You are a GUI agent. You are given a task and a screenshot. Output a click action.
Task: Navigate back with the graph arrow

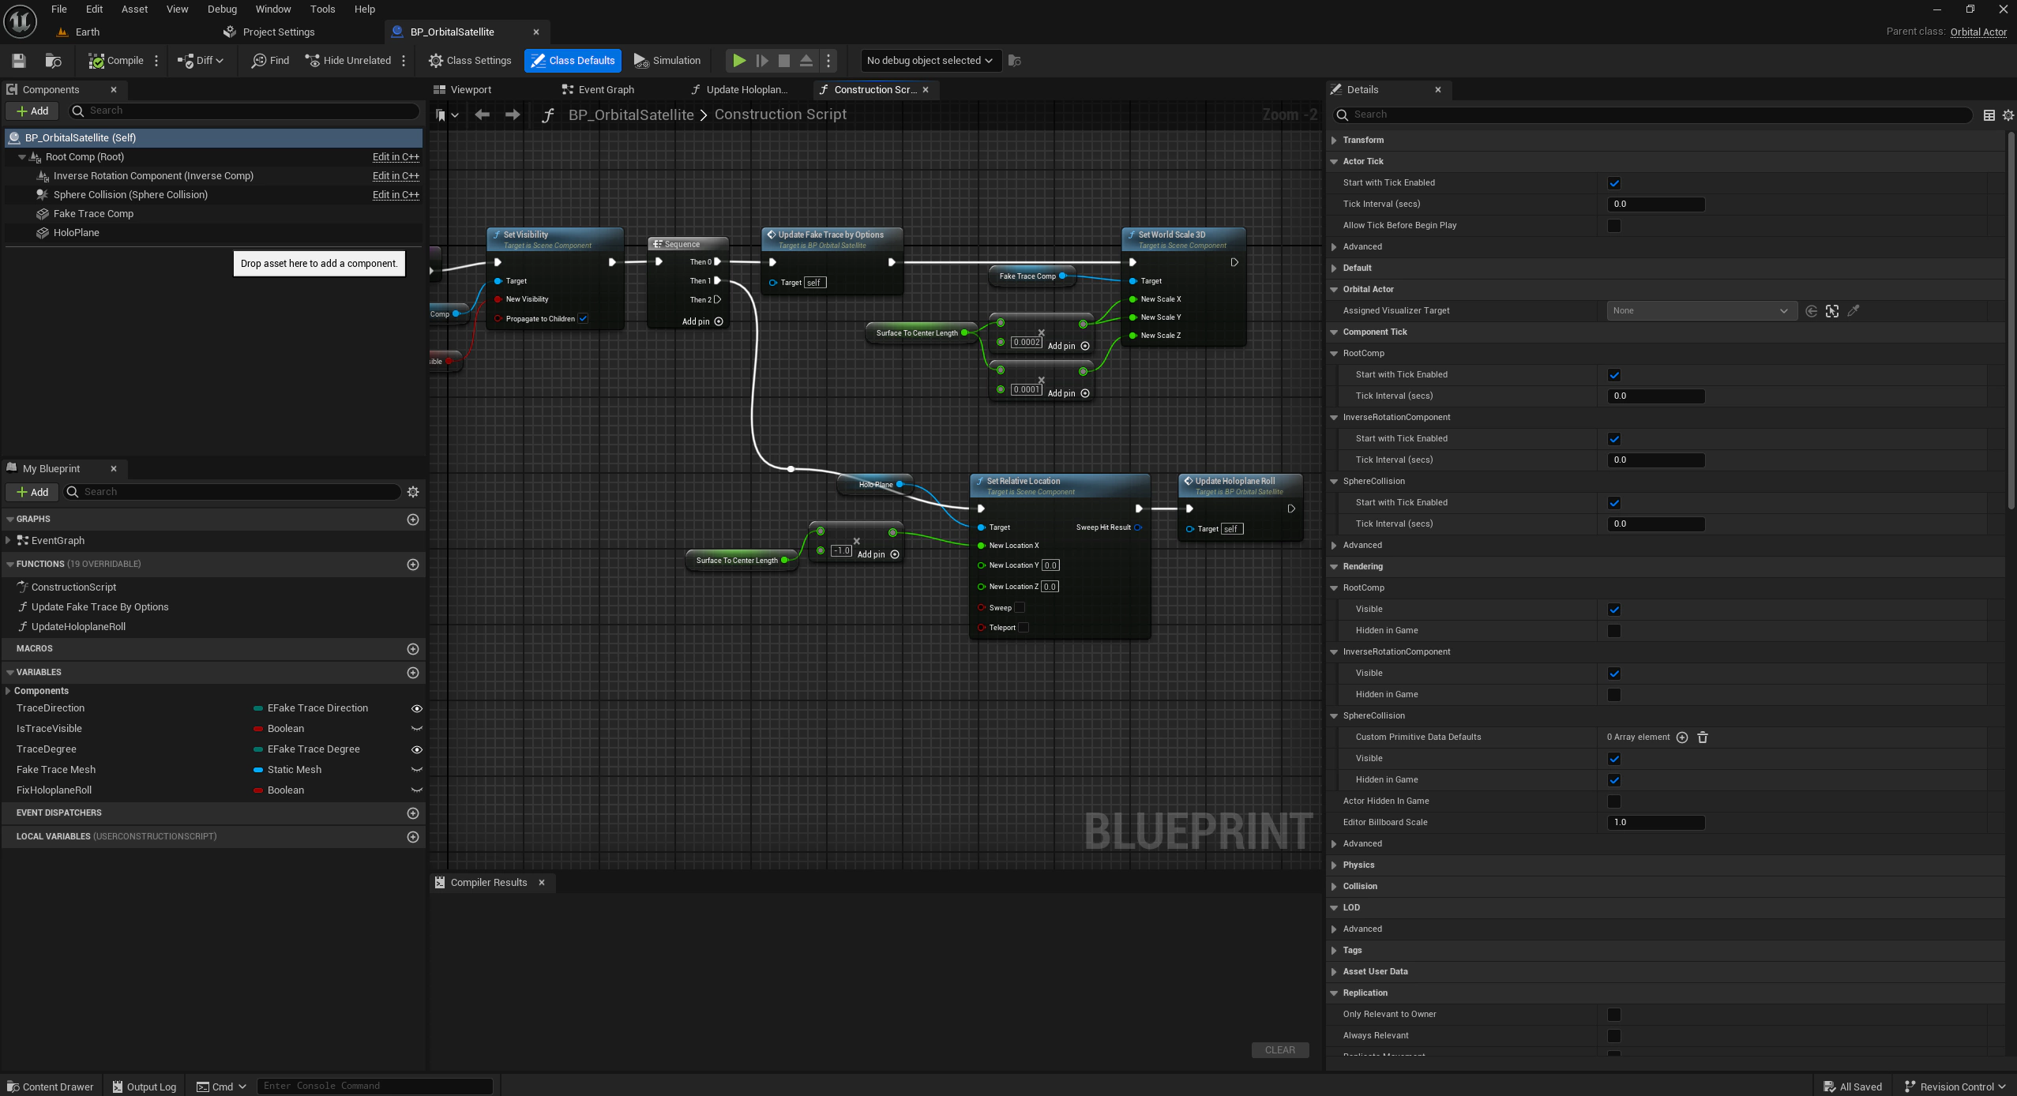tap(482, 115)
